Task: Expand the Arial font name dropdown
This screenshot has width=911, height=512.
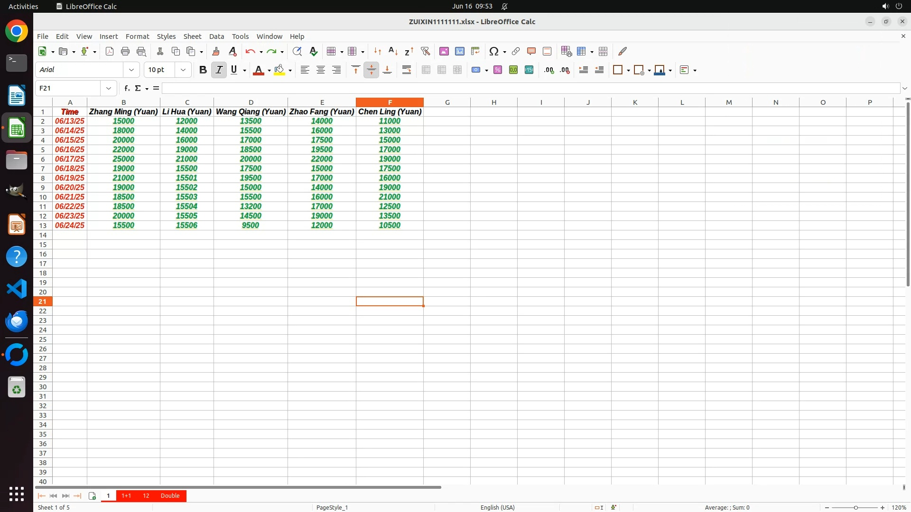Action: point(131,70)
